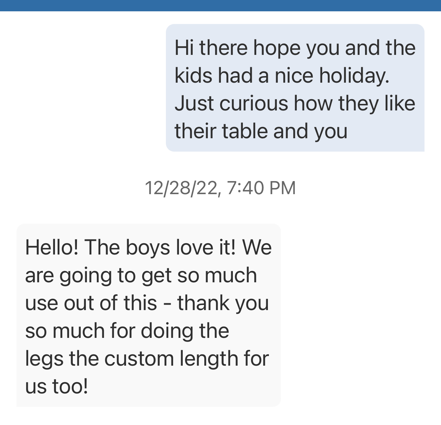The width and height of the screenshot is (441, 425).
Task: Click "use out of this" in reply
Action: click(x=91, y=303)
